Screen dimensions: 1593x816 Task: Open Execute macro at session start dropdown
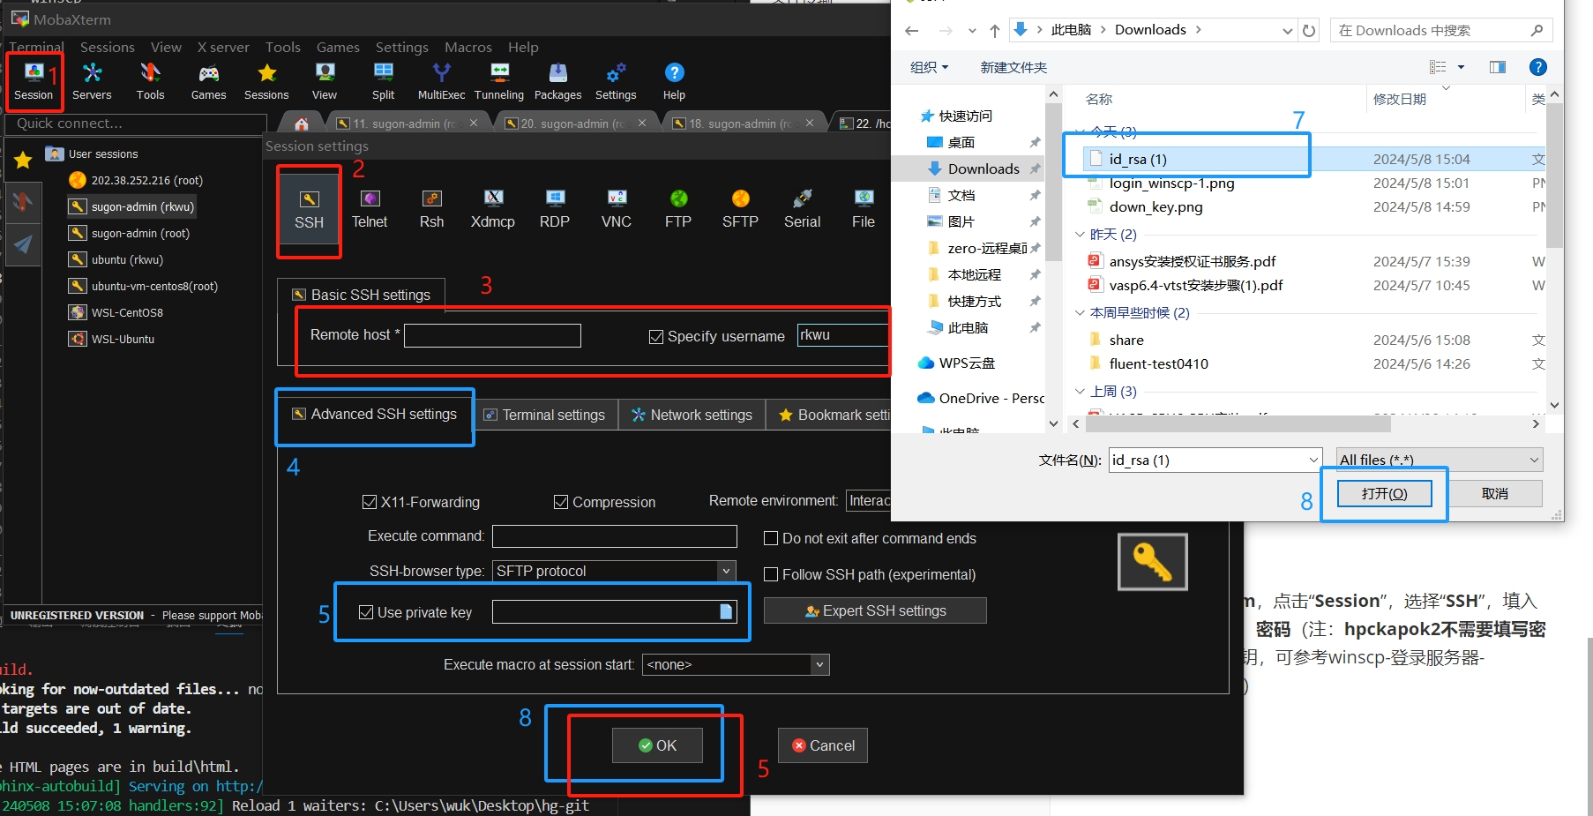[x=819, y=664]
